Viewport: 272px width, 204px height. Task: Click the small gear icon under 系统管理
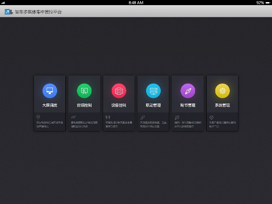[x=211, y=117]
